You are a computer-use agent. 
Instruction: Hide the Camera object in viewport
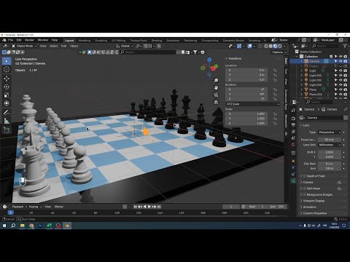pyautogui.click(x=341, y=61)
